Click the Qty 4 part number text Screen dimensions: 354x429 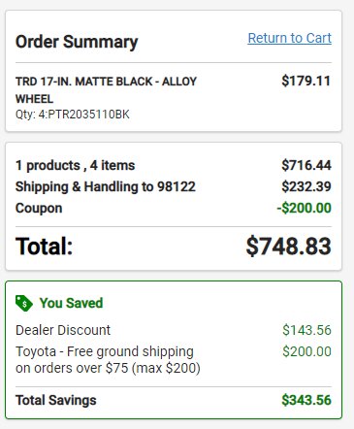click(73, 115)
